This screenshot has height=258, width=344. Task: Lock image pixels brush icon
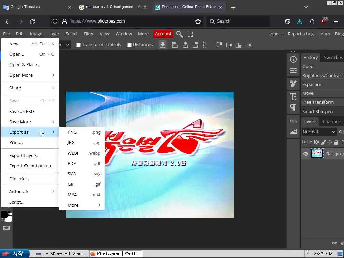(x=324, y=142)
